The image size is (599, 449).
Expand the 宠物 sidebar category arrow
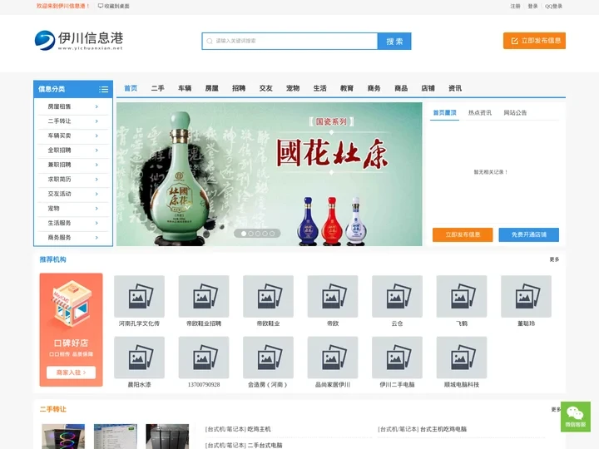[97, 209]
